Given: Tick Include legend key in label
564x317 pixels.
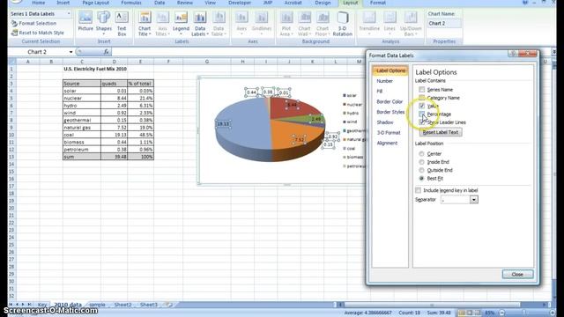Looking at the screenshot, I should [x=418, y=190].
